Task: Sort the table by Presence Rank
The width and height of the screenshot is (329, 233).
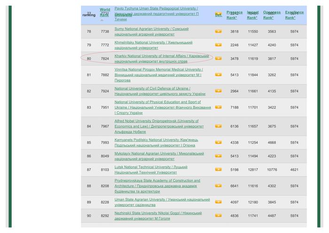Action: tap(234, 15)
